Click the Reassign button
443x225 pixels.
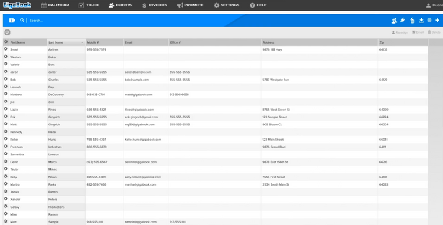click(x=399, y=32)
